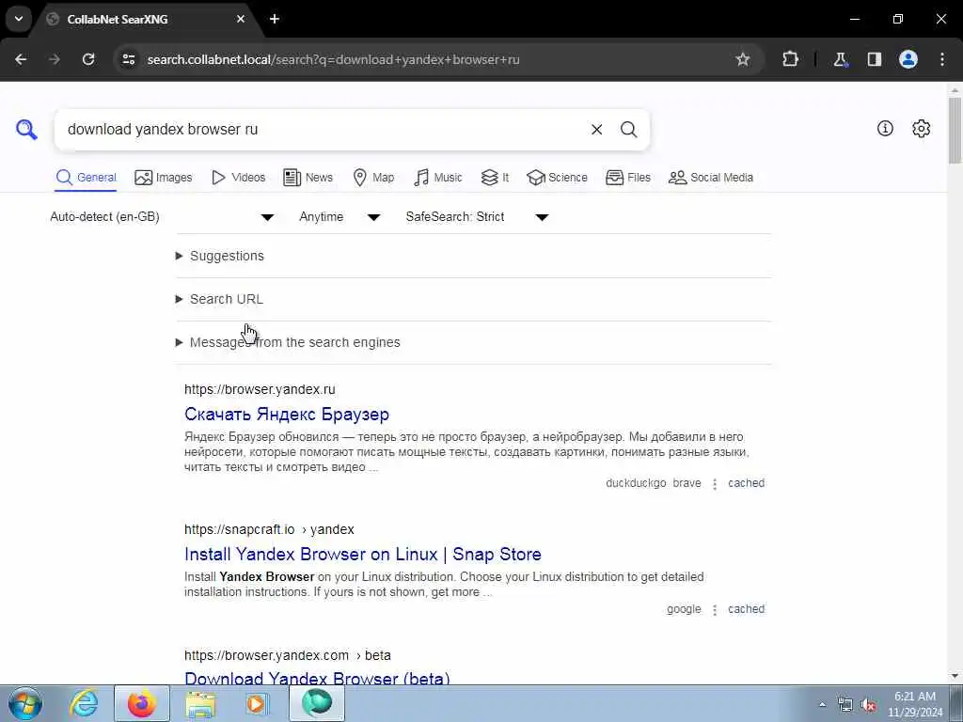The width and height of the screenshot is (963, 722).
Task: Open the About info icon
Action: click(885, 128)
